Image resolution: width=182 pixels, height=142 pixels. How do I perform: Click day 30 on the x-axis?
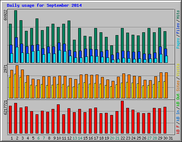[165, 138]
